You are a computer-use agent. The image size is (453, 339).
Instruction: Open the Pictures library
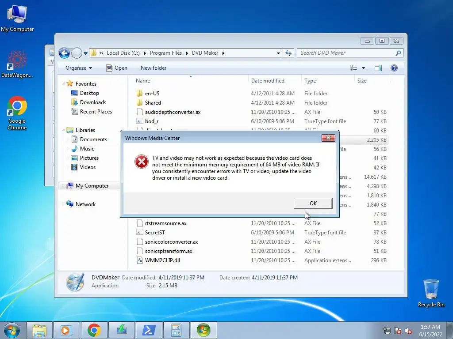[x=89, y=158]
